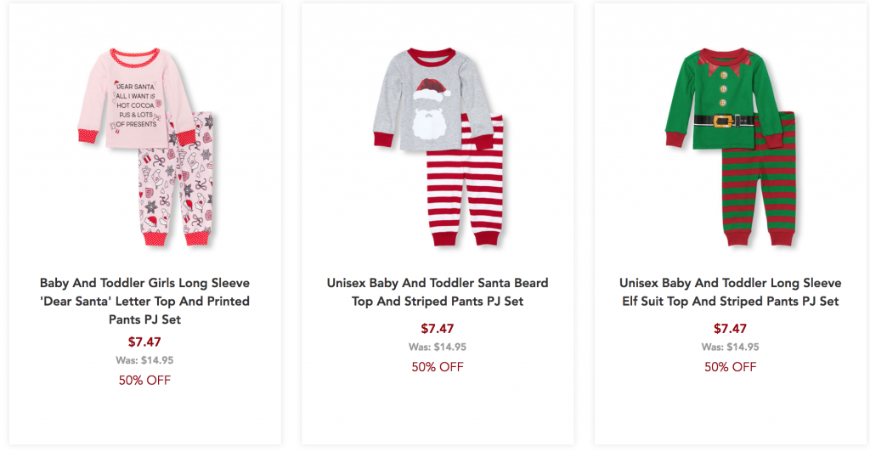870x452 pixels.
Task: Click the Elf Suit Top PJ Set title
Action: 730,292
